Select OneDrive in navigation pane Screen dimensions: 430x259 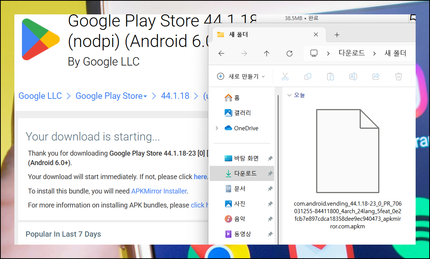pos(241,128)
